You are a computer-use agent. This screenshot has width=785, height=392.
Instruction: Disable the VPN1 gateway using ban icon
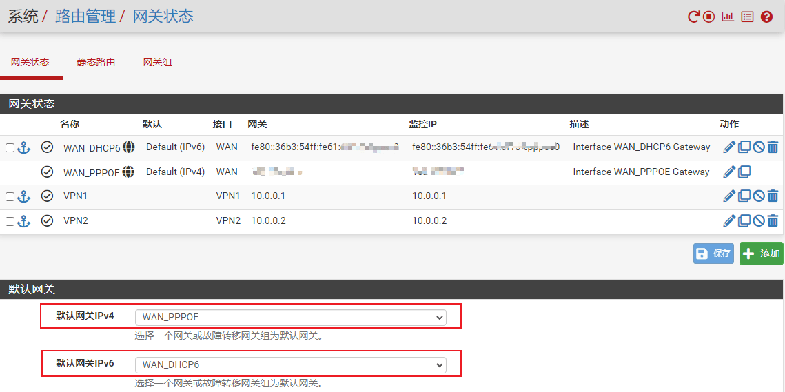(759, 196)
